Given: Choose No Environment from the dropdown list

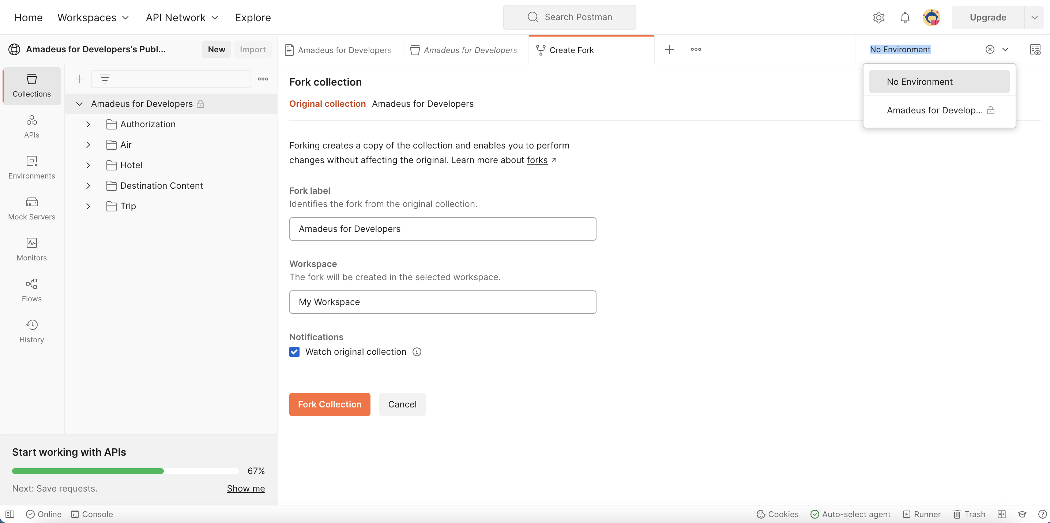Looking at the screenshot, I should coord(939,82).
